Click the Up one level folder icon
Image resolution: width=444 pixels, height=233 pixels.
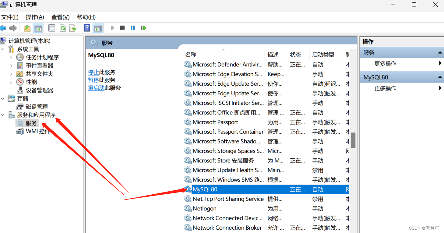tap(27, 28)
